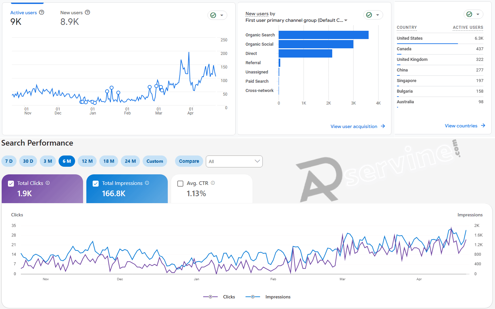Click info icon next to Total Impressions
The height and width of the screenshot is (309, 495).
pos(147,183)
